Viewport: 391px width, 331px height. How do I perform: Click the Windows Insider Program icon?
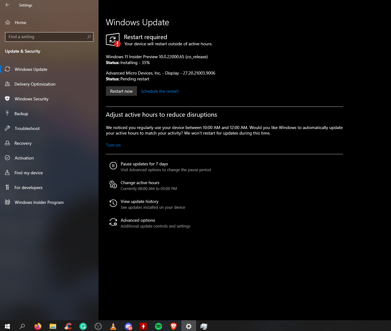point(7,202)
